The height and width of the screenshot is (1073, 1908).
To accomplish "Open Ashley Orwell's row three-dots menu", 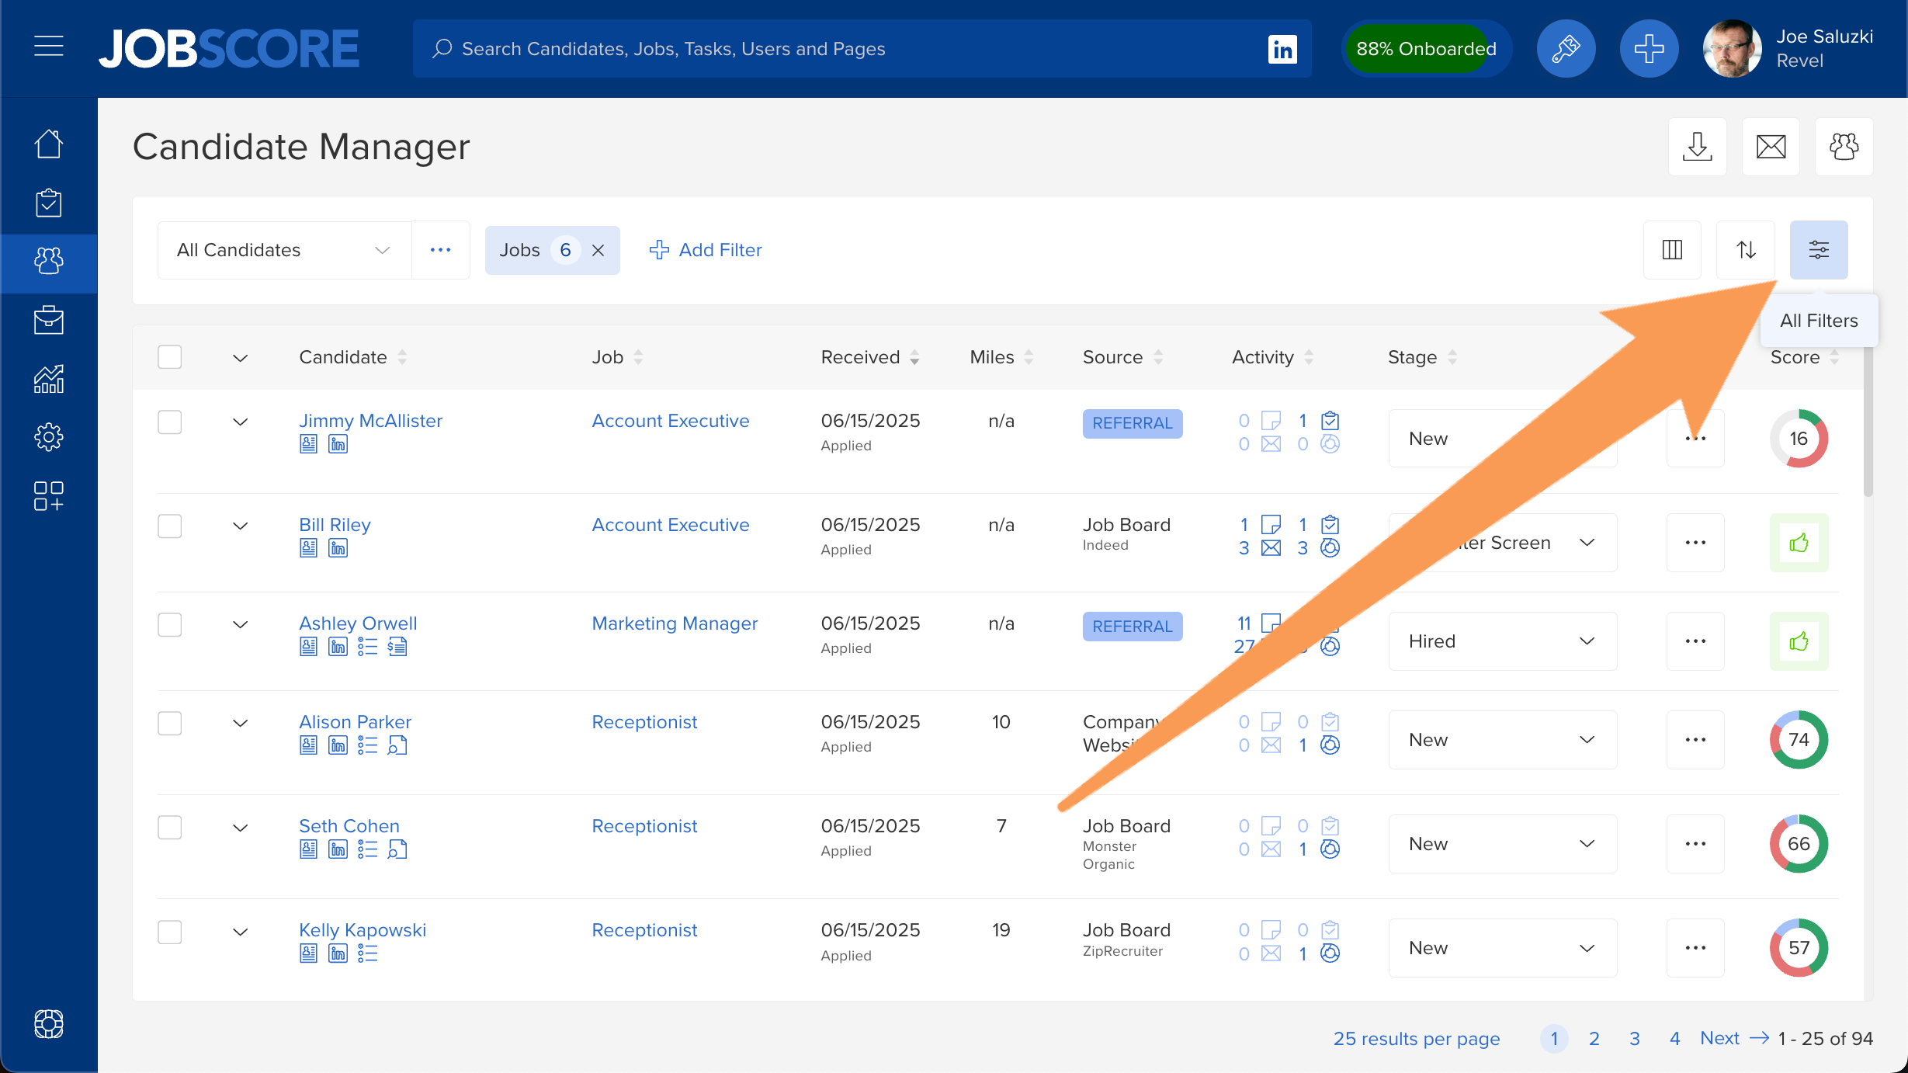I will [x=1695, y=641].
